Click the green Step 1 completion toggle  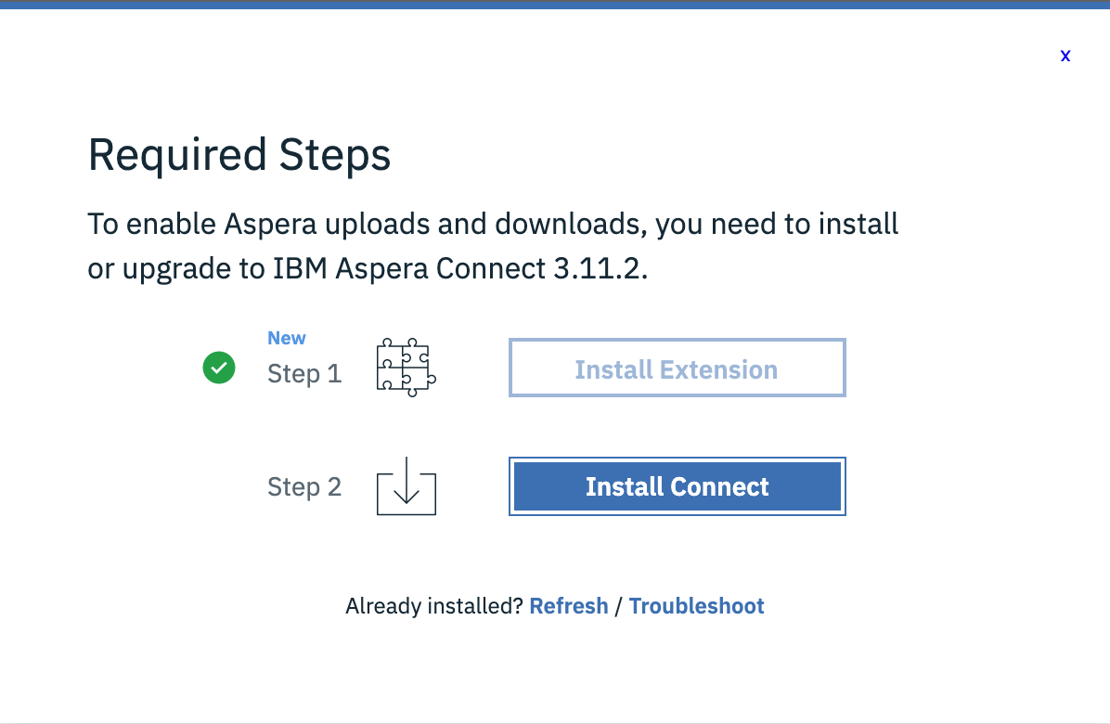[219, 368]
